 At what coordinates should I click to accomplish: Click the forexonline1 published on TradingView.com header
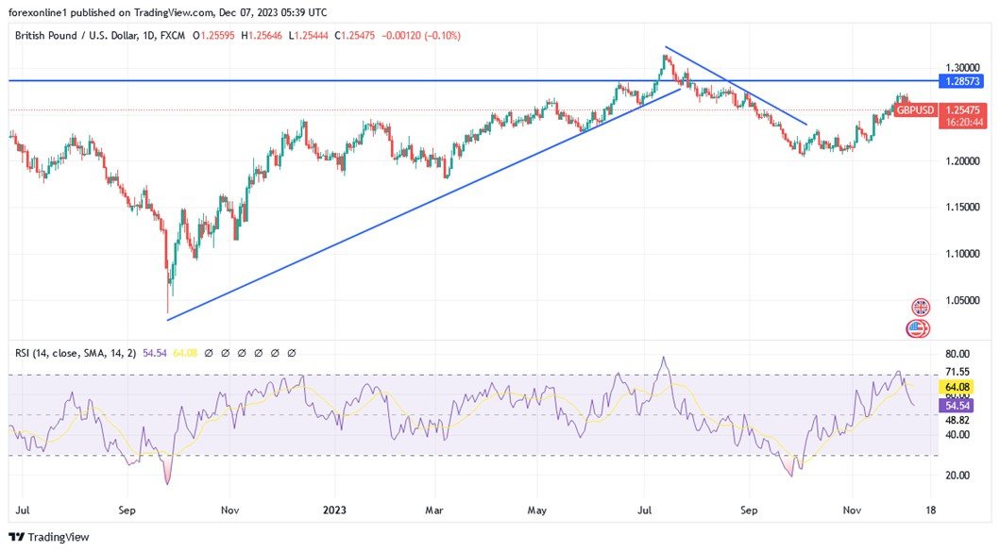(168, 12)
